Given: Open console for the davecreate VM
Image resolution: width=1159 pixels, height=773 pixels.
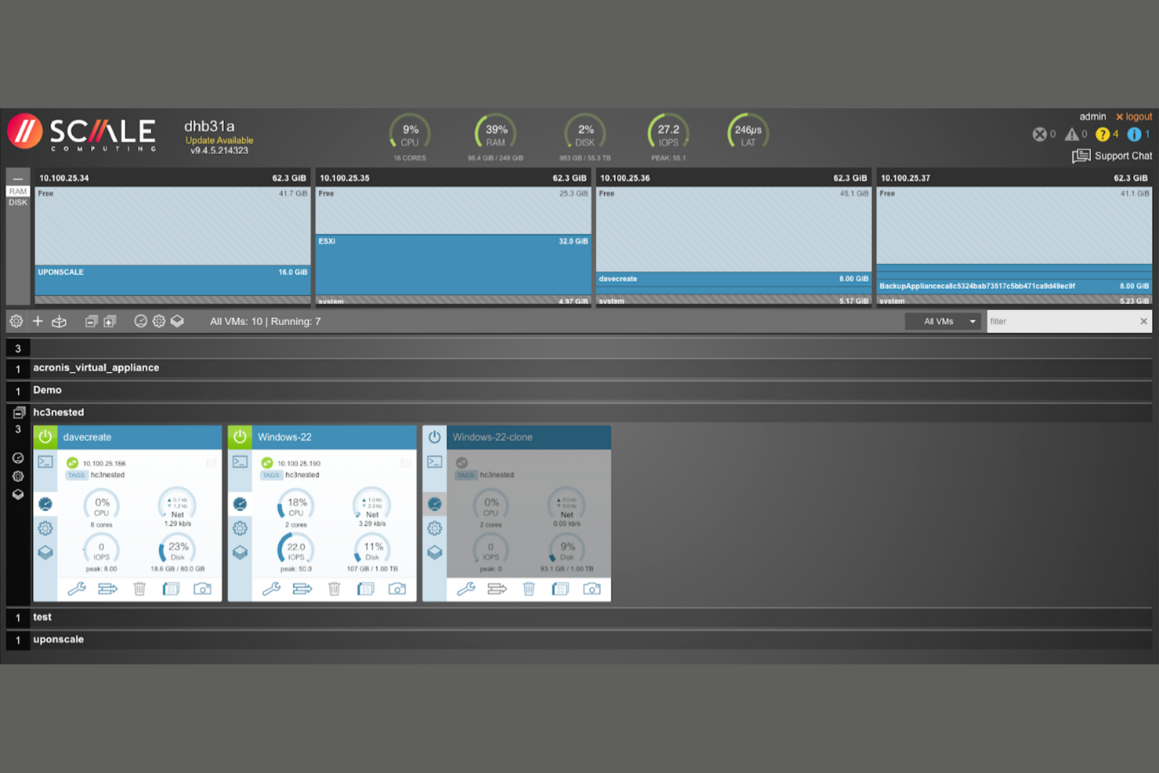Looking at the screenshot, I should 45,462.
